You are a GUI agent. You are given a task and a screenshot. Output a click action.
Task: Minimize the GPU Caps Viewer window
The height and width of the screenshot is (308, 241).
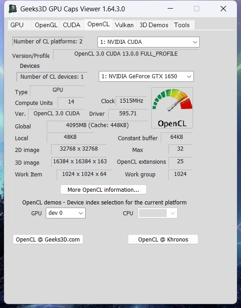point(170,9)
